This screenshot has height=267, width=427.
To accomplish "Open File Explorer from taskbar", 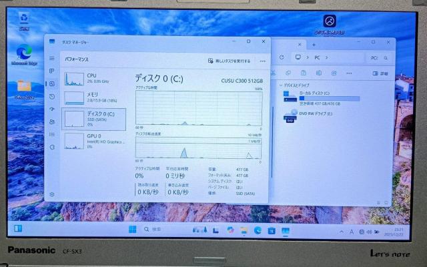I will click(x=244, y=230).
